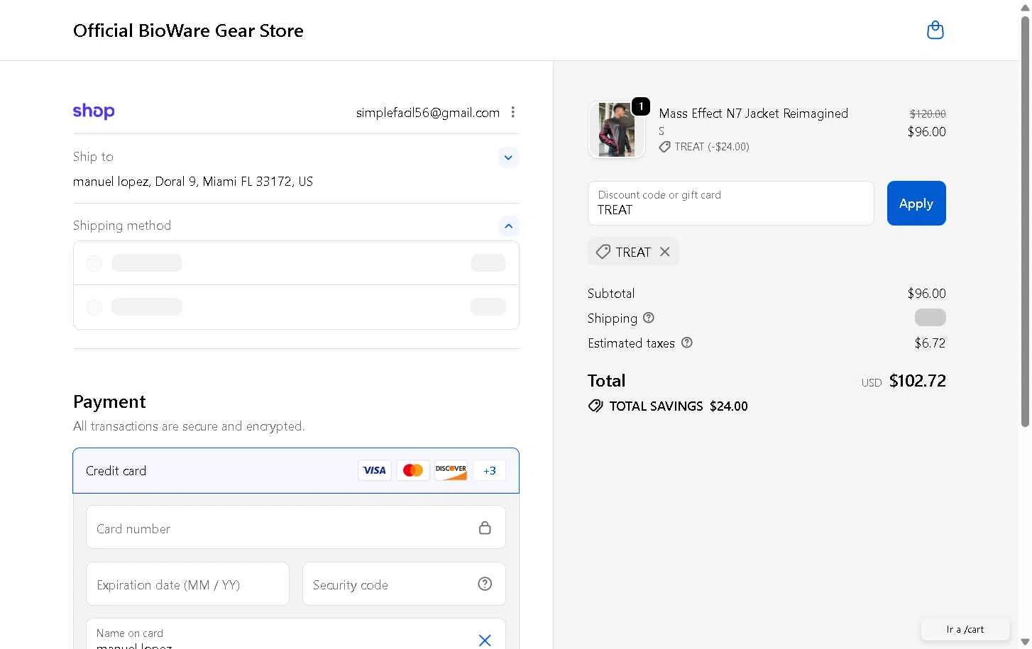Click the Payment heading
The width and height of the screenshot is (1032, 649).
click(109, 401)
